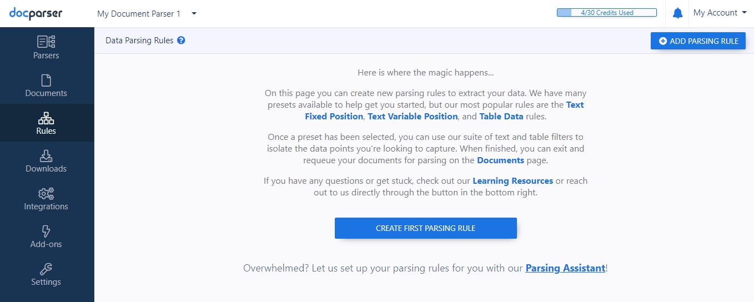Open the Parsing Assistant link
754x302 pixels.
click(x=565, y=268)
